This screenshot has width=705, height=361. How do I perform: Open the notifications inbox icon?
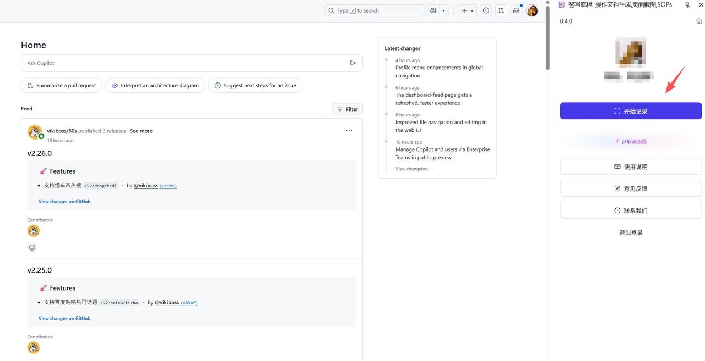tap(516, 10)
